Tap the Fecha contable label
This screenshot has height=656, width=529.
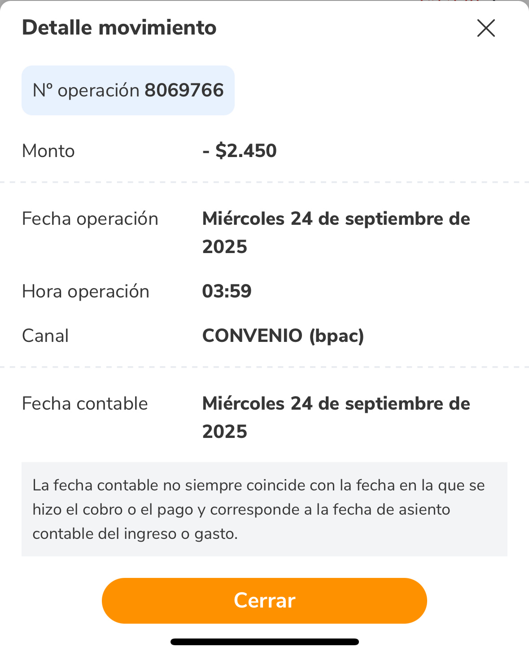(x=85, y=404)
